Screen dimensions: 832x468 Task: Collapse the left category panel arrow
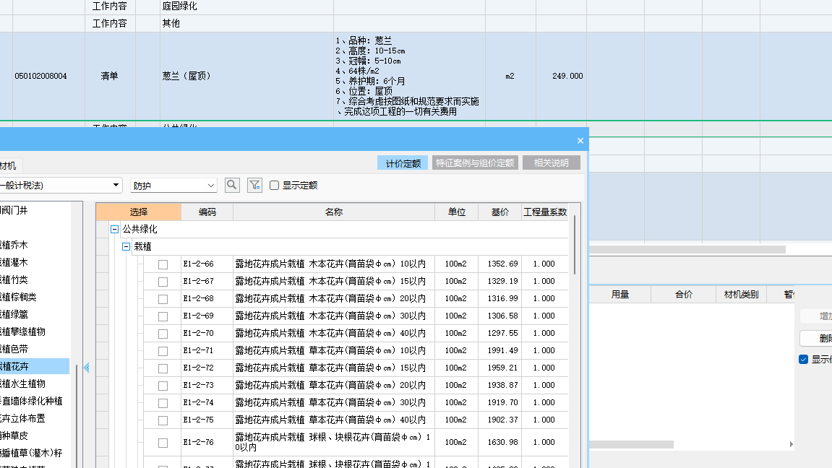pos(87,368)
